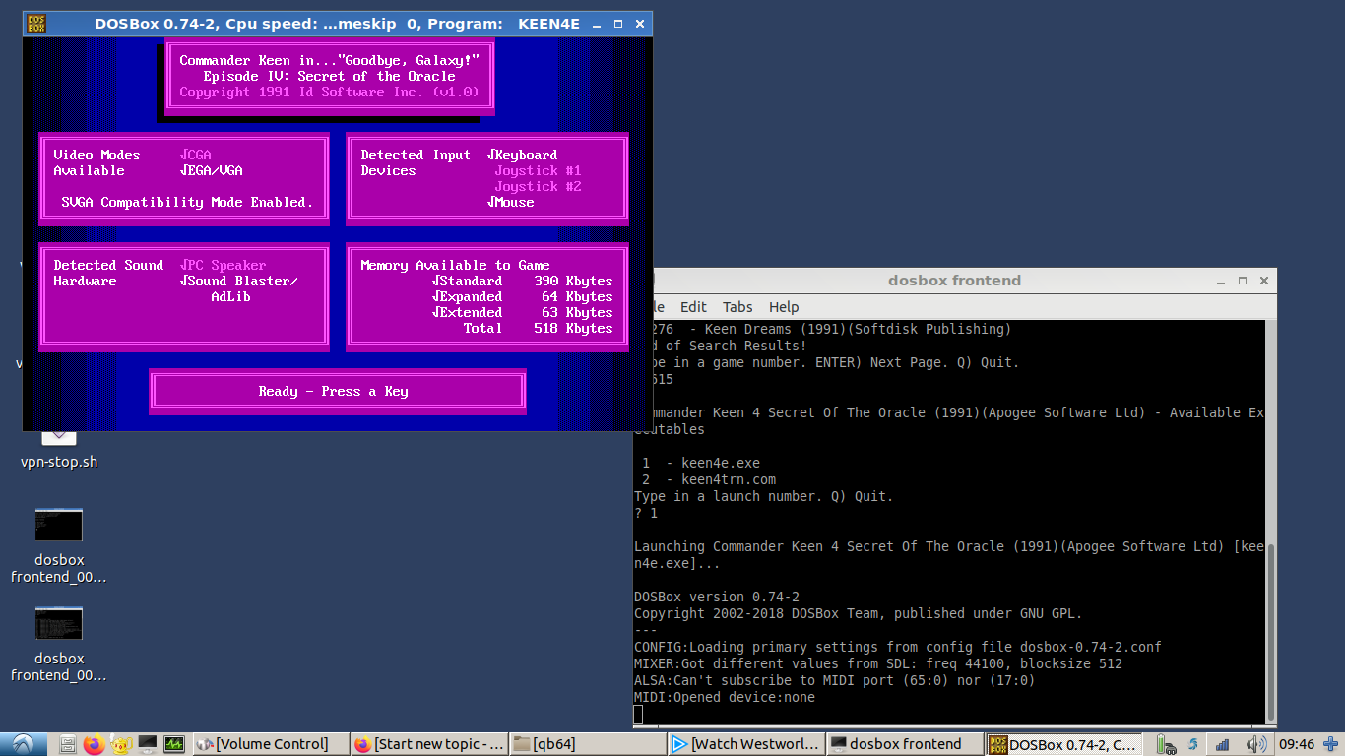Click the 'Sound Blaster/' sound hardware entry
This screenshot has width=1345, height=756.
[x=239, y=281]
